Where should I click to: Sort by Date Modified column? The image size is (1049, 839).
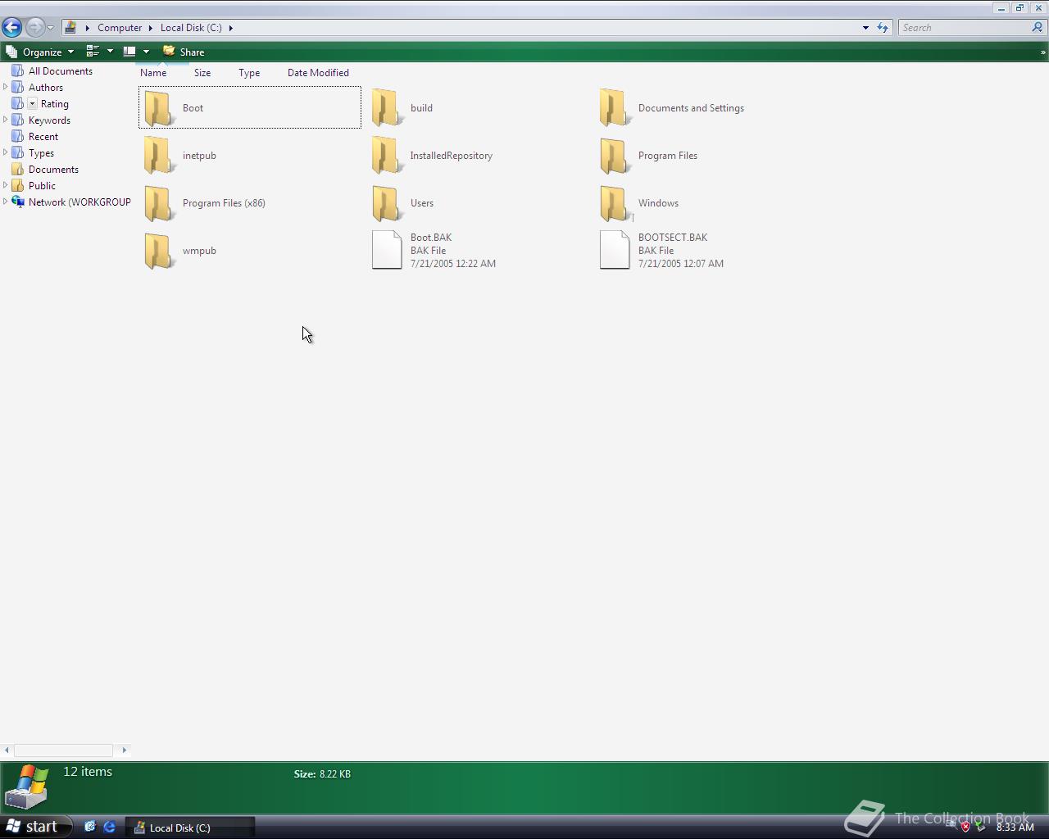[318, 73]
